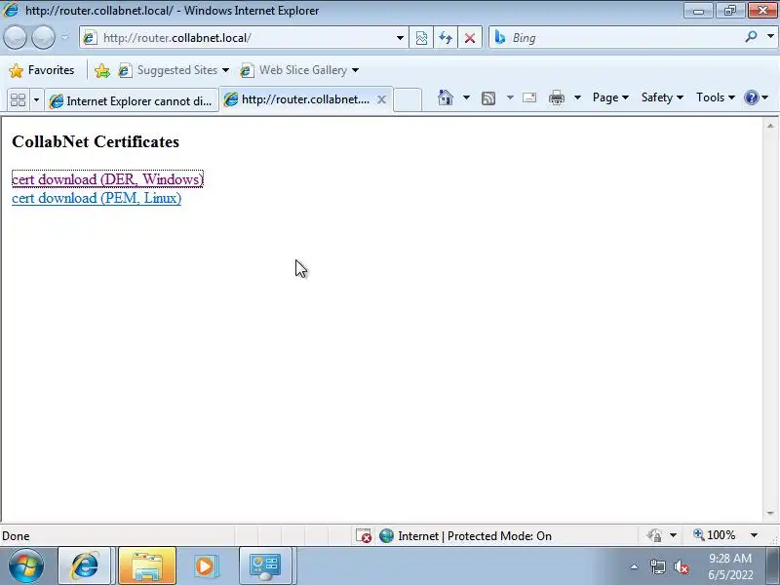The height and width of the screenshot is (585, 780).
Task: Expand Home button dropdown arrow
Action: (466, 97)
